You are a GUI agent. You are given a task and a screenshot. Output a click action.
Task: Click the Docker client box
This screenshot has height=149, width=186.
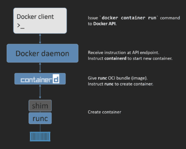(40, 21)
